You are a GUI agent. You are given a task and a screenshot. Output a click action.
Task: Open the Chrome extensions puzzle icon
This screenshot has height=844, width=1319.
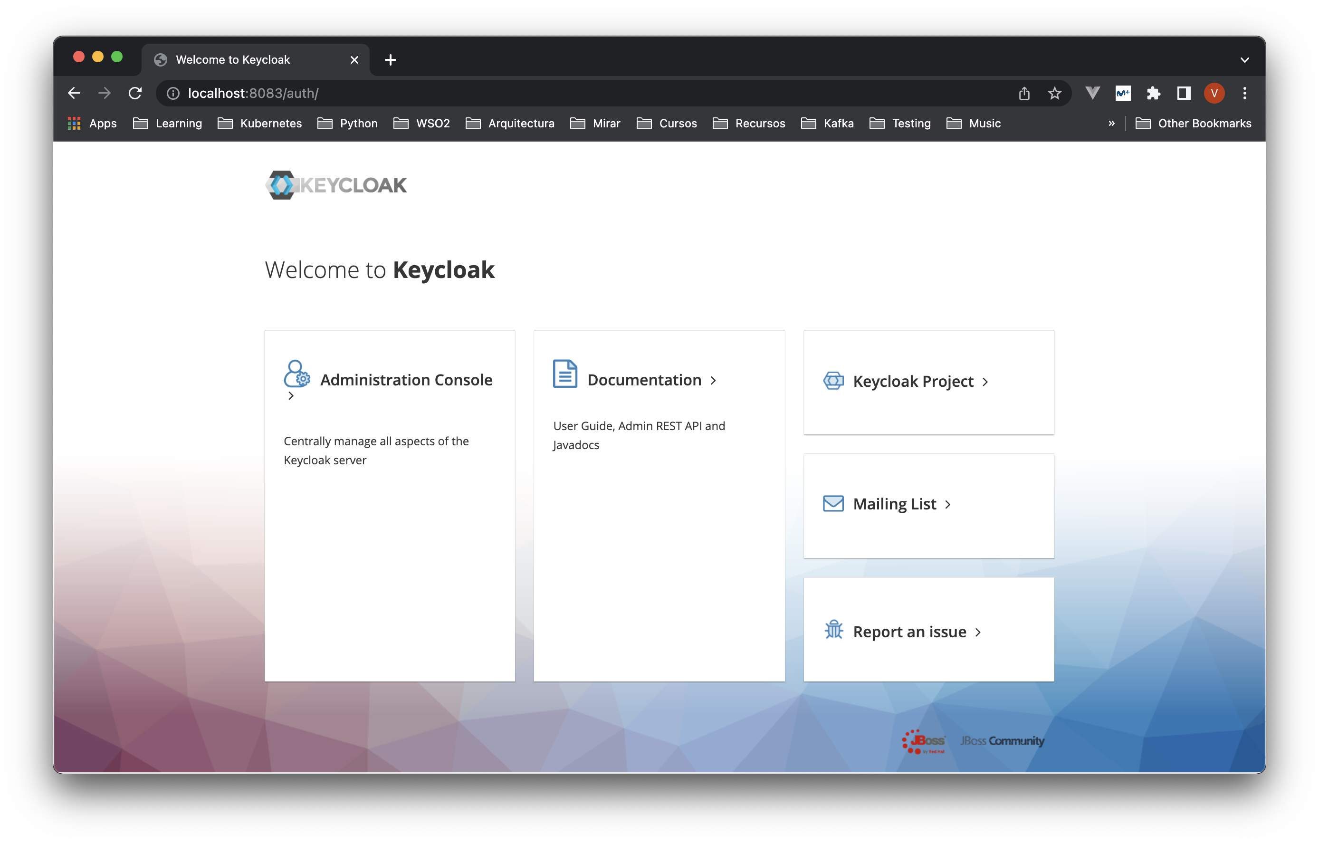click(1153, 94)
